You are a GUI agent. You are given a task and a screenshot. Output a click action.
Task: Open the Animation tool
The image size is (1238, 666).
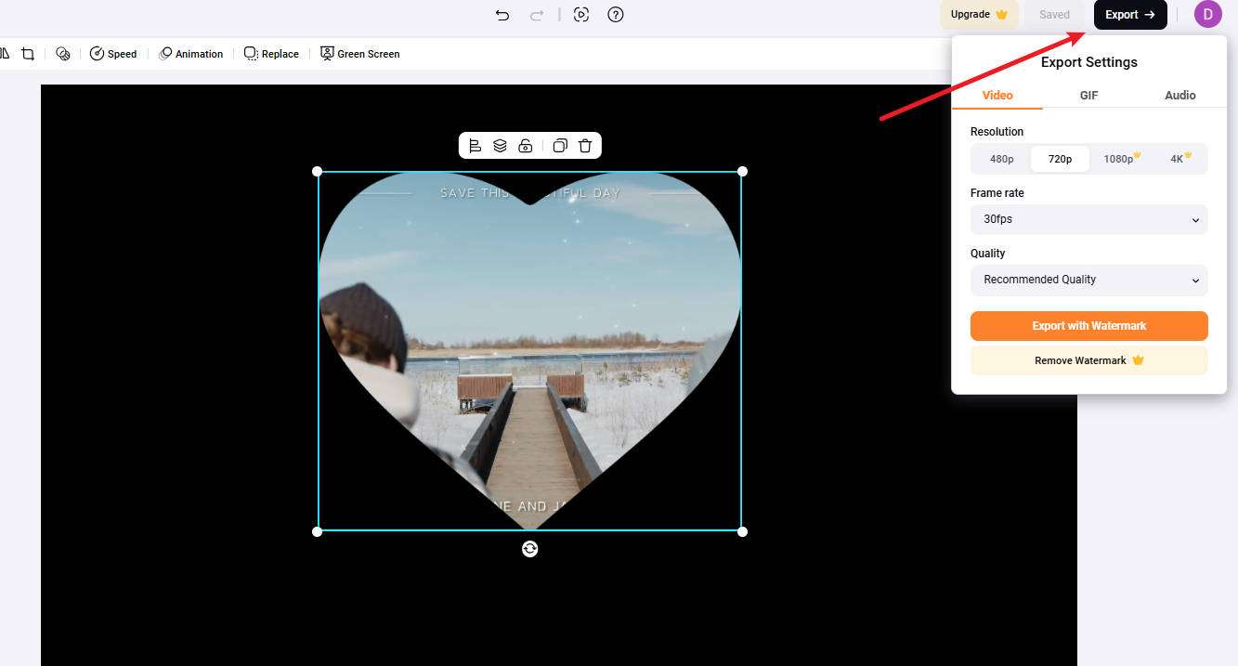(191, 54)
